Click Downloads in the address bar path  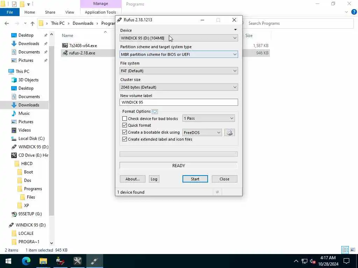pyautogui.click(x=83, y=23)
